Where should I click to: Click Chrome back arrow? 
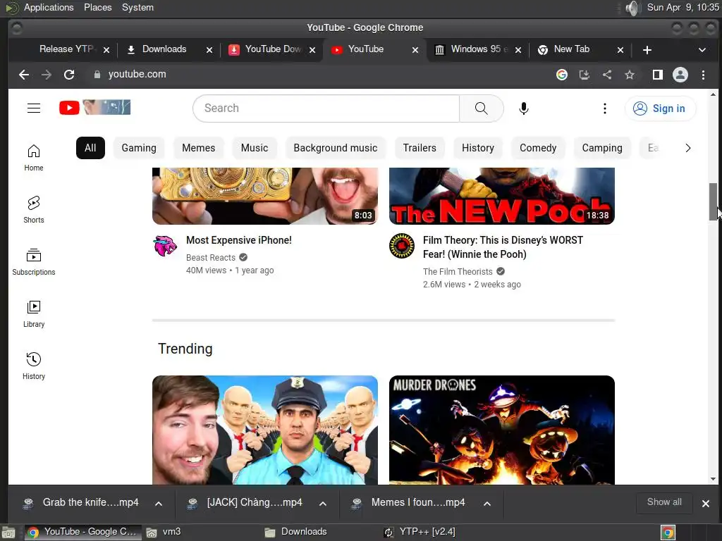click(x=24, y=75)
